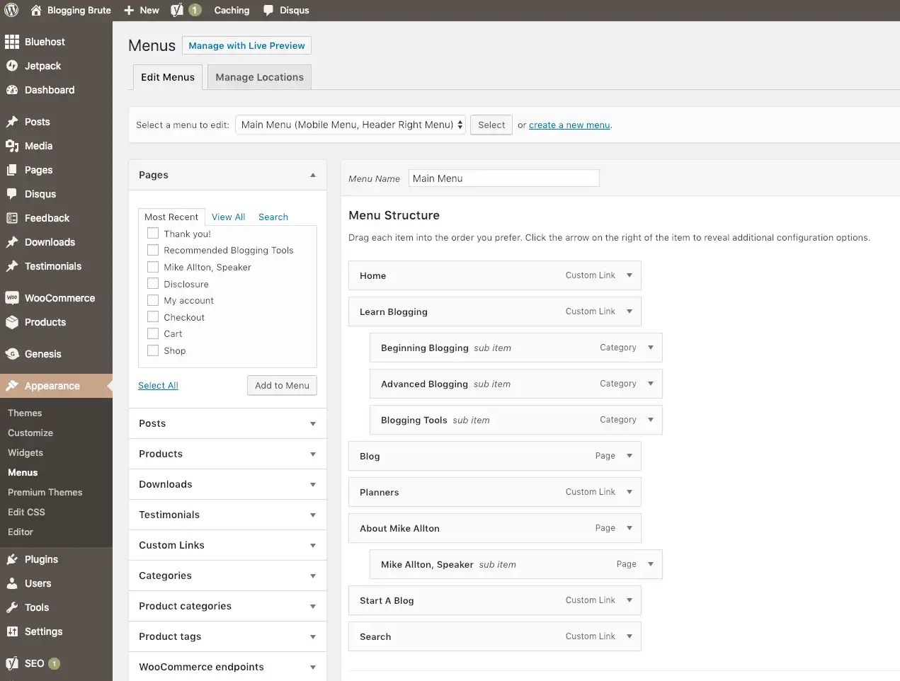Collapse the Pages panel arrow

(x=313, y=175)
